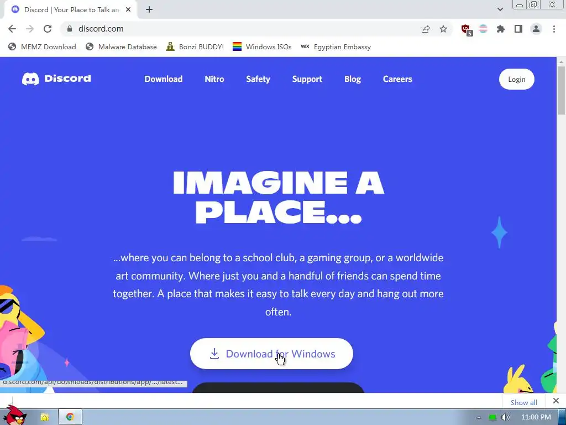
Task: Go to the Support nav item
Action: [307, 79]
